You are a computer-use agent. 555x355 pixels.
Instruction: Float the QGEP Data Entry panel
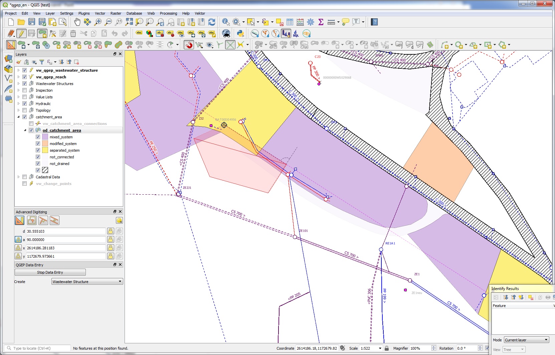[115, 265]
